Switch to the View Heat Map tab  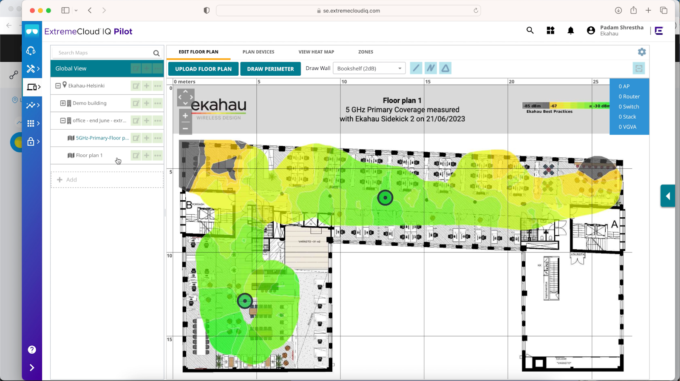coord(316,52)
